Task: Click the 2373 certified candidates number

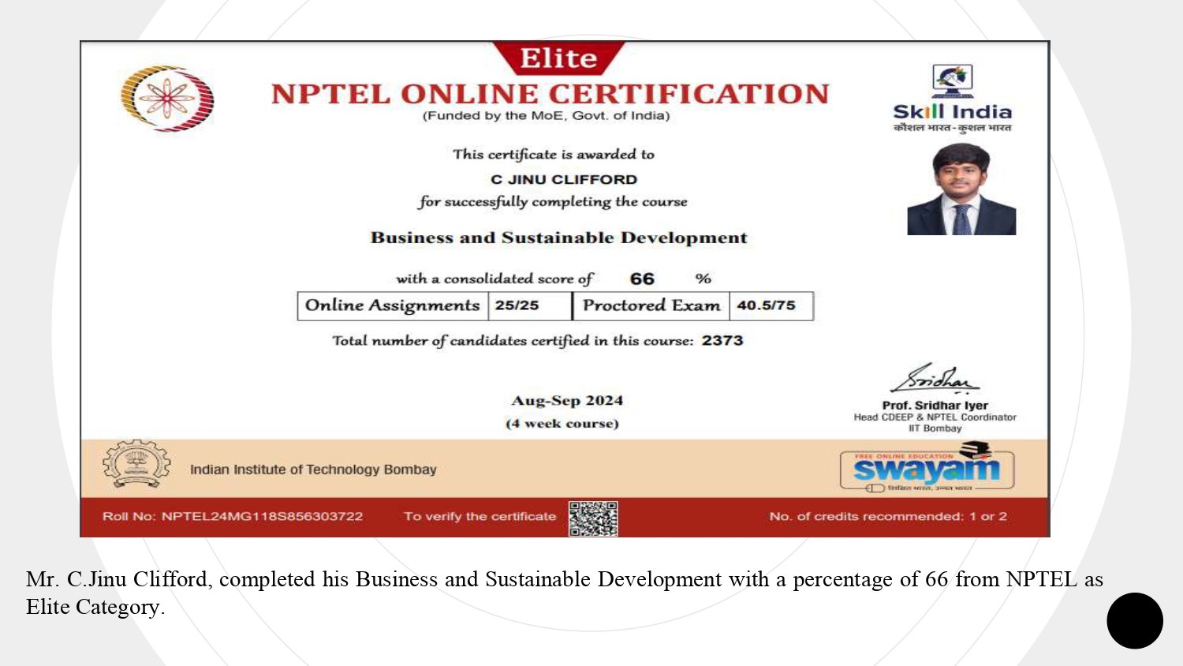Action: [722, 340]
